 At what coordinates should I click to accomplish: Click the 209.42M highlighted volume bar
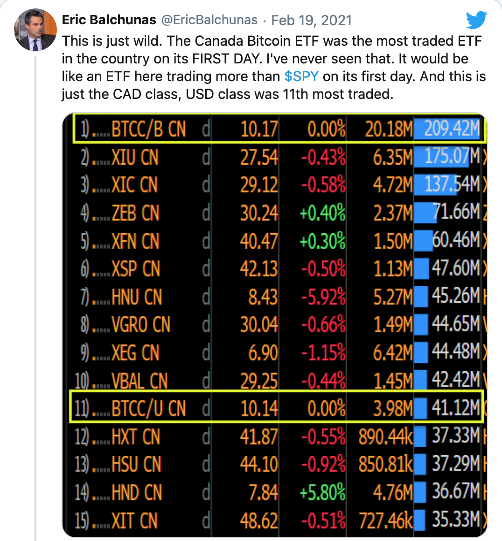(451, 129)
